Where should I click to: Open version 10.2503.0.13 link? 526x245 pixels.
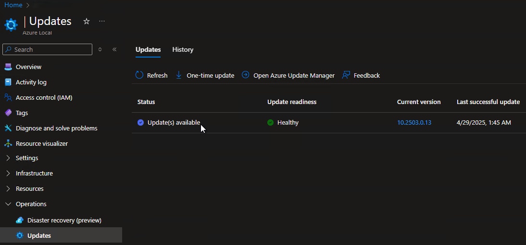414,123
